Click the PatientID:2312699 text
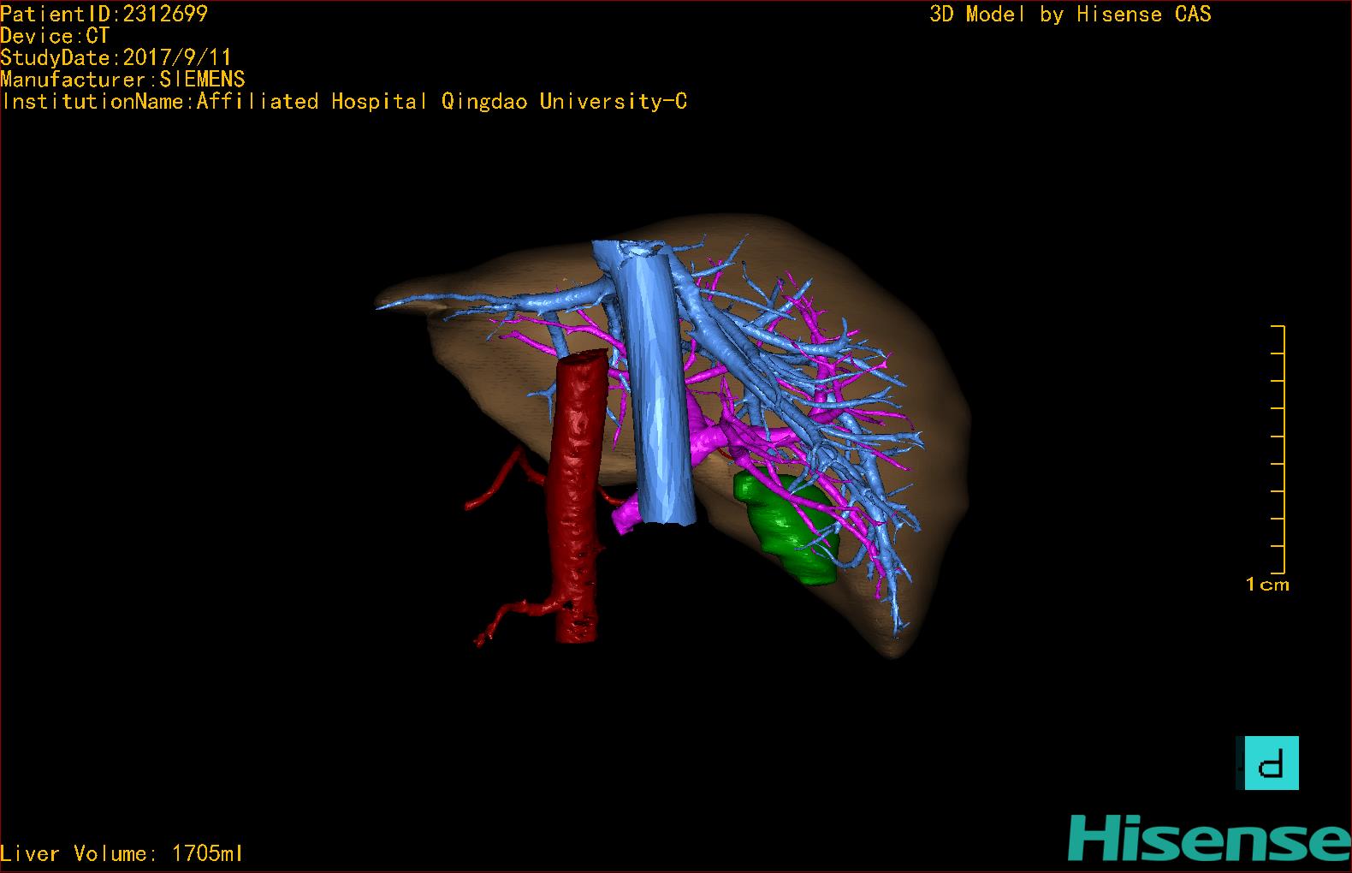 pyautogui.click(x=104, y=14)
